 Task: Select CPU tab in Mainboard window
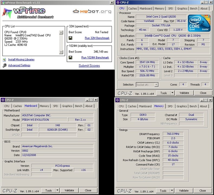pos(7,106)
